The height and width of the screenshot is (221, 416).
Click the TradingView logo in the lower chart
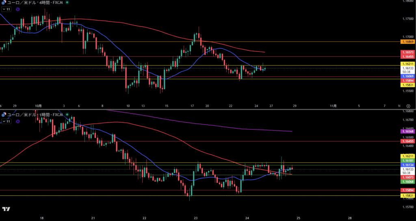(6, 209)
